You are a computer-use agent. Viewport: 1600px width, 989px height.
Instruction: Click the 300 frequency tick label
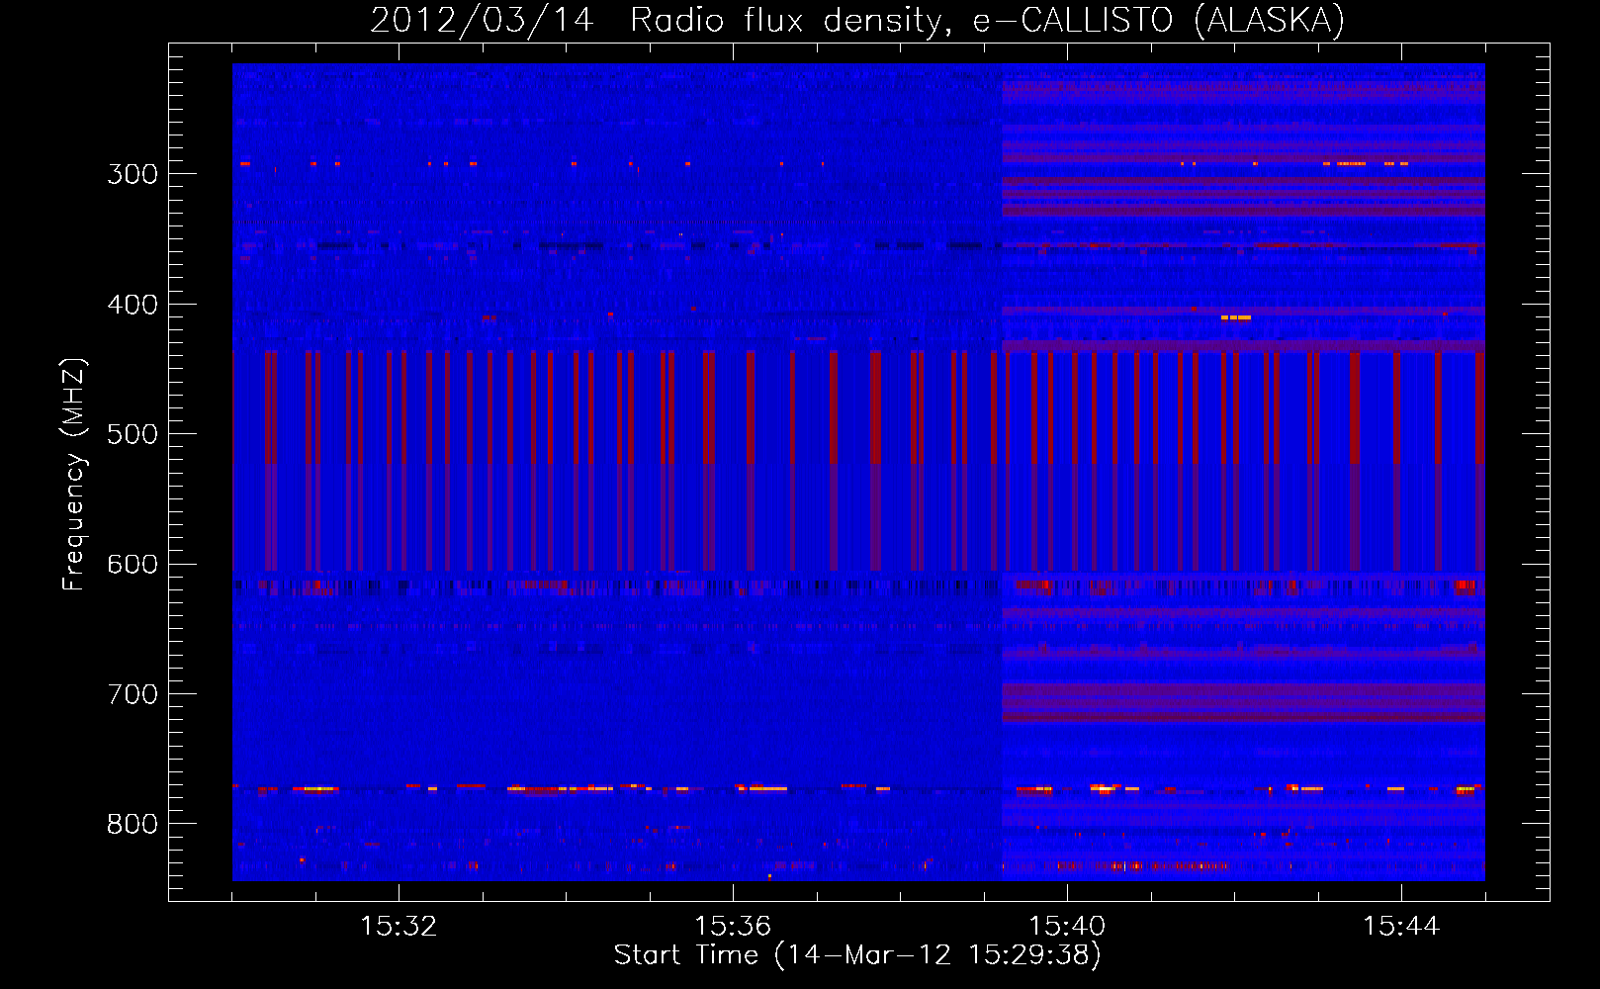(x=133, y=174)
